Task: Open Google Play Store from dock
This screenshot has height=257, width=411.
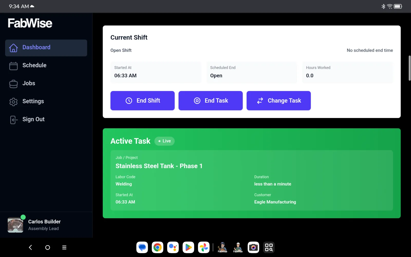Action: tap(188, 247)
